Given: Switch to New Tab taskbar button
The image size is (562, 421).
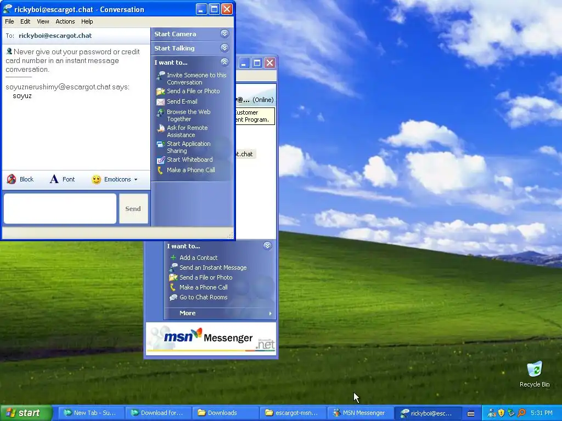Looking at the screenshot, I should point(92,413).
